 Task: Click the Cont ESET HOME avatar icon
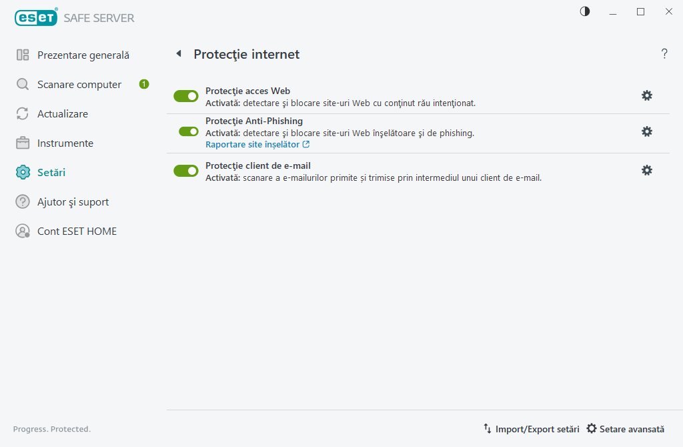pyautogui.click(x=22, y=231)
